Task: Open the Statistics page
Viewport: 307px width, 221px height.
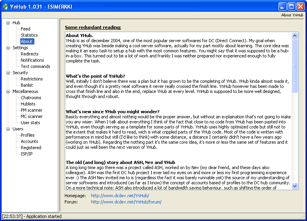Action: (29, 35)
